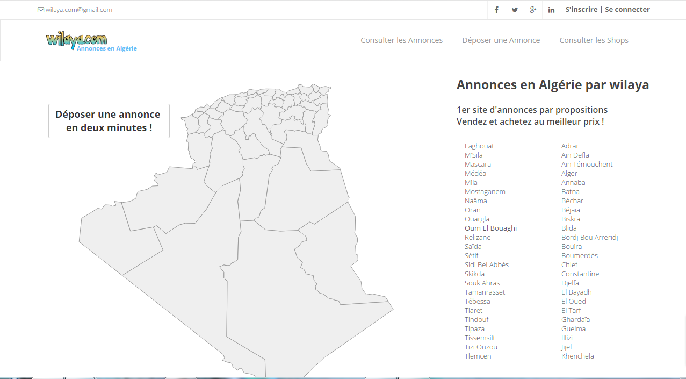Select Déposer une Annonce menu item
Viewport: 686px width, 379px height.
click(x=501, y=40)
